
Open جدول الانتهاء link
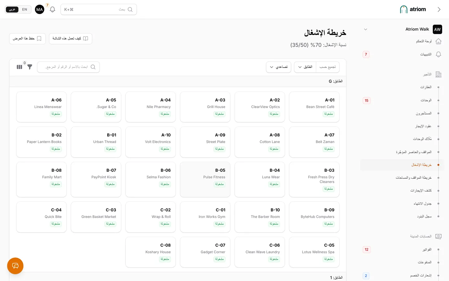pyautogui.click(x=402, y=204)
